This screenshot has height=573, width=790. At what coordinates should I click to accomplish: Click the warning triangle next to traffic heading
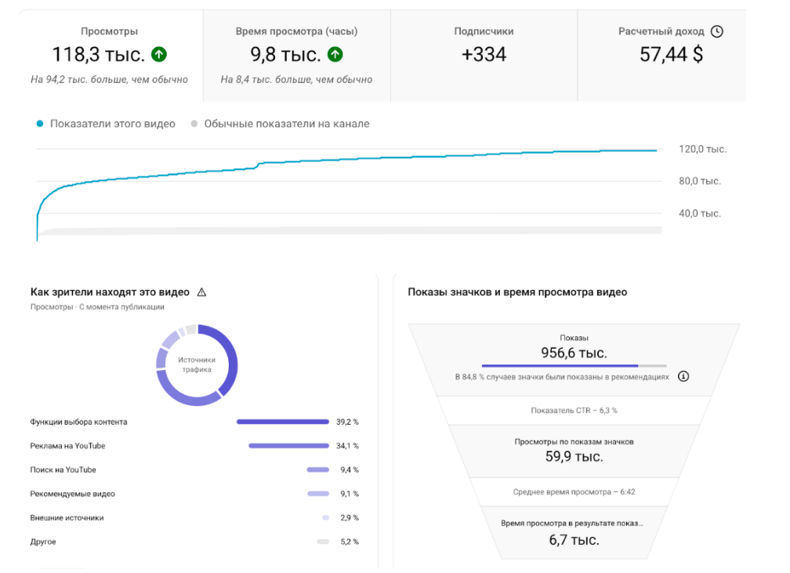tap(201, 292)
